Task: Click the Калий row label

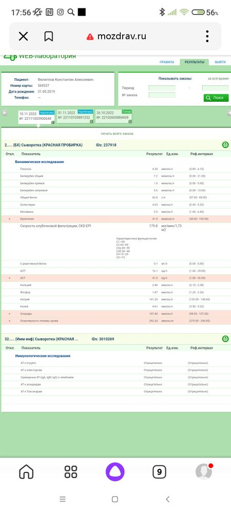Action: click(25, 306)
